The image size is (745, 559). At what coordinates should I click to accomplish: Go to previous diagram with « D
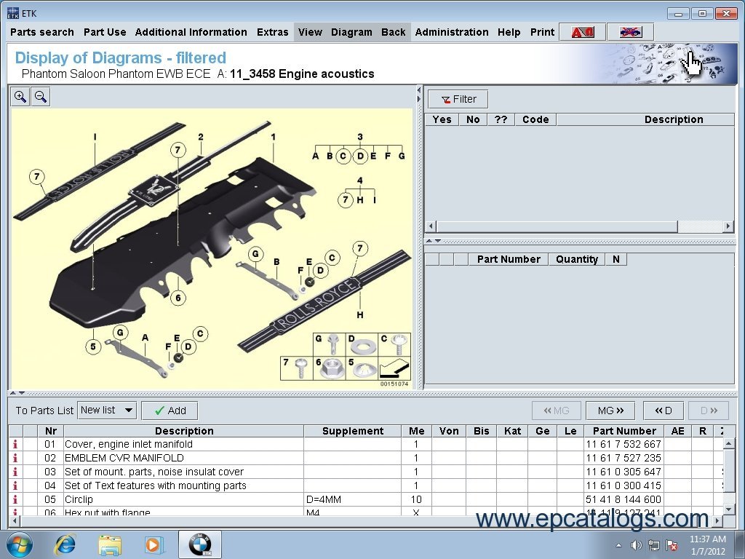click(x=664, y=411)
